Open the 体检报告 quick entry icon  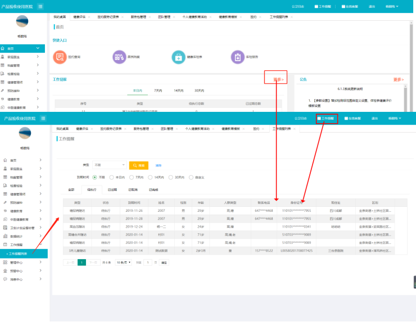(237, 57)
